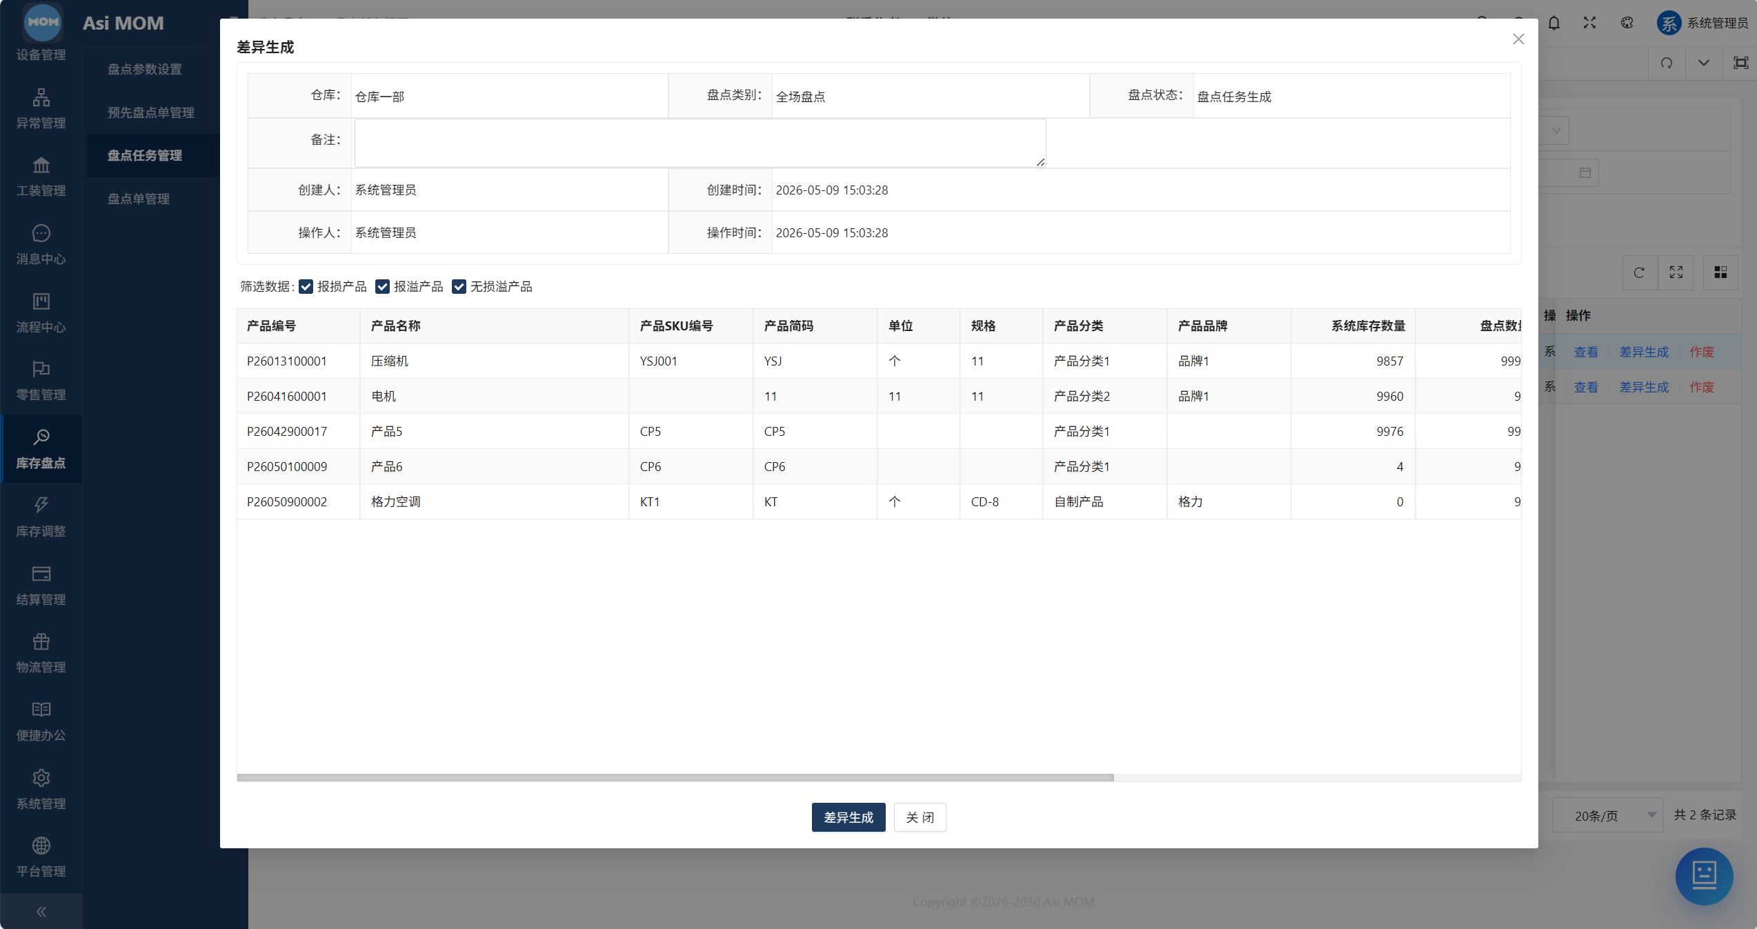Click the 产品编号 column header

(x=299, y=326)
